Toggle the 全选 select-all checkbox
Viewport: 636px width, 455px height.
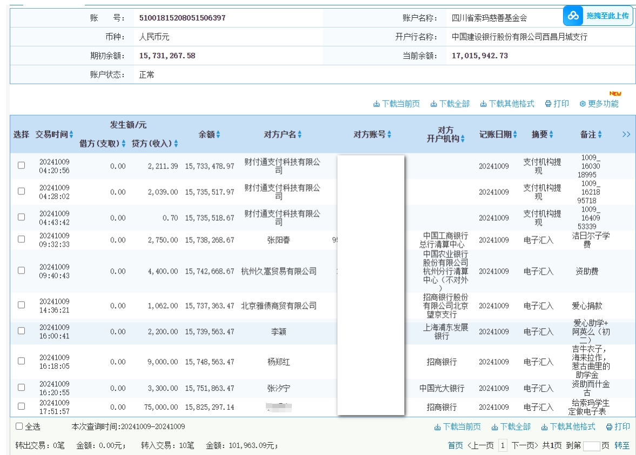(x=19, y=426)
